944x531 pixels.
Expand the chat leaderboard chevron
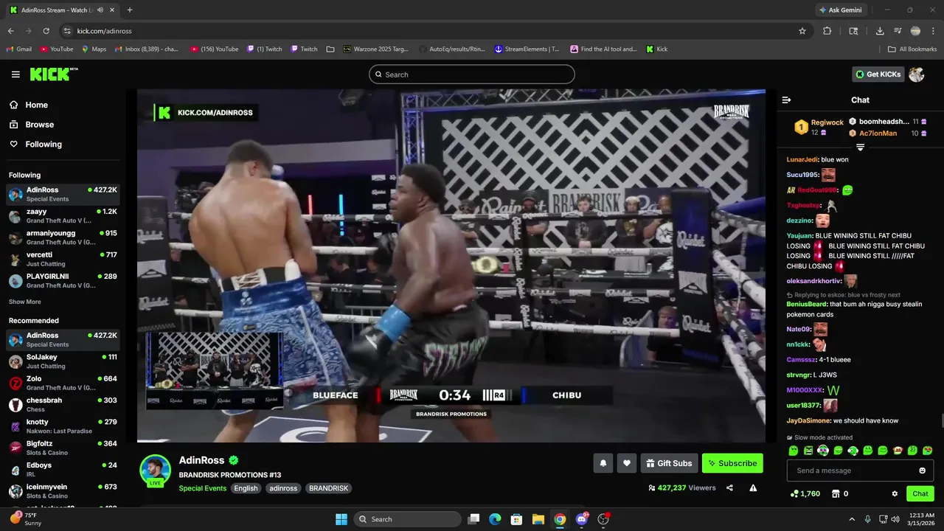[x=860, y=147]
